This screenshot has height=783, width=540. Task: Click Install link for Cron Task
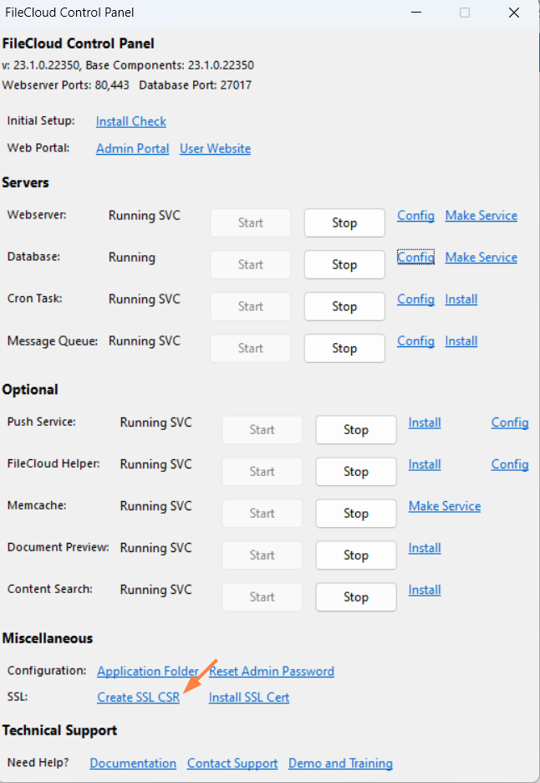461,299
